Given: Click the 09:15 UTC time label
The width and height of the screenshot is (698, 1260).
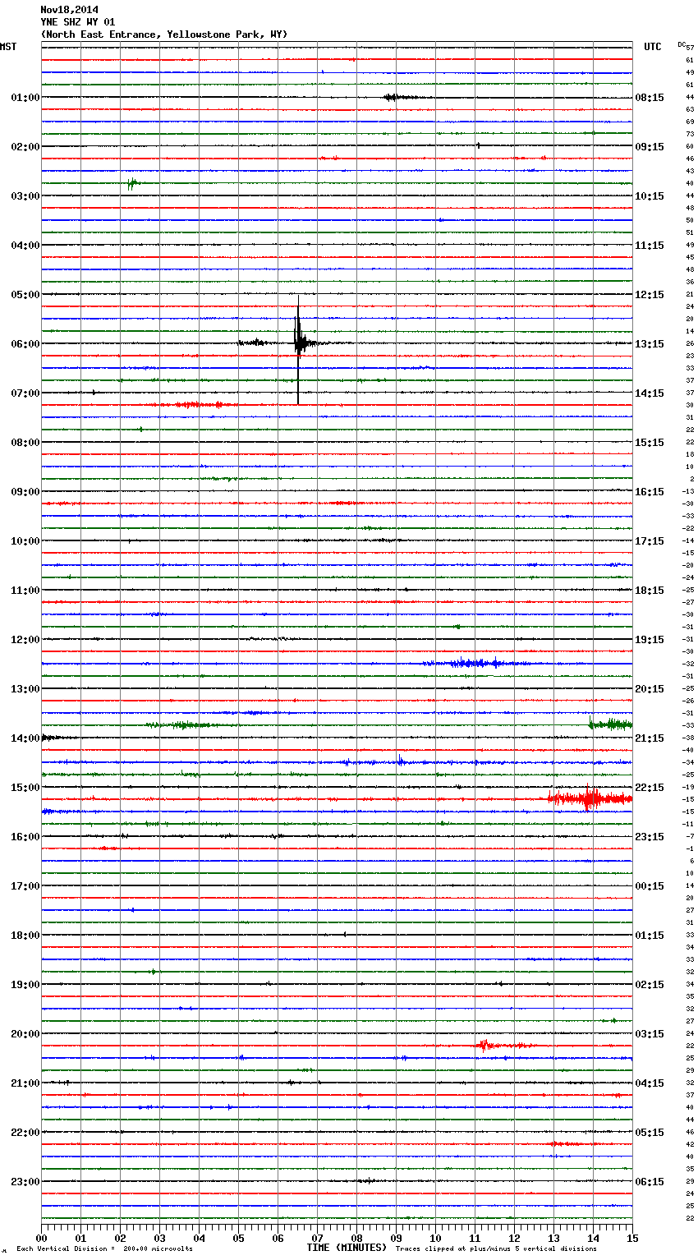Looking at the screenshot, I should [x=650, y=147].
